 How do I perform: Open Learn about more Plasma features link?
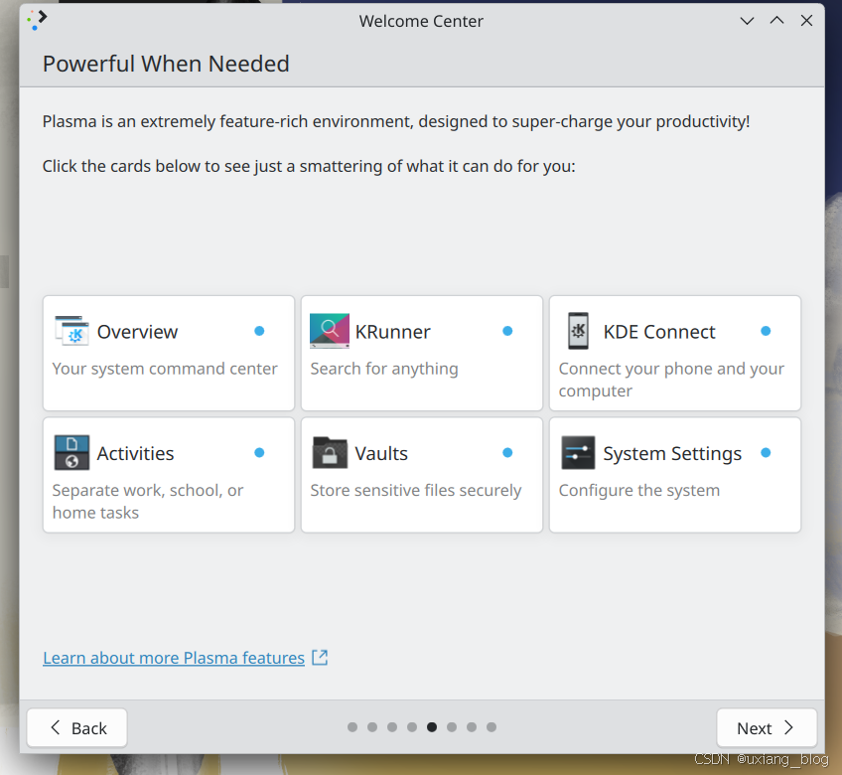click(x=174, y=658)
